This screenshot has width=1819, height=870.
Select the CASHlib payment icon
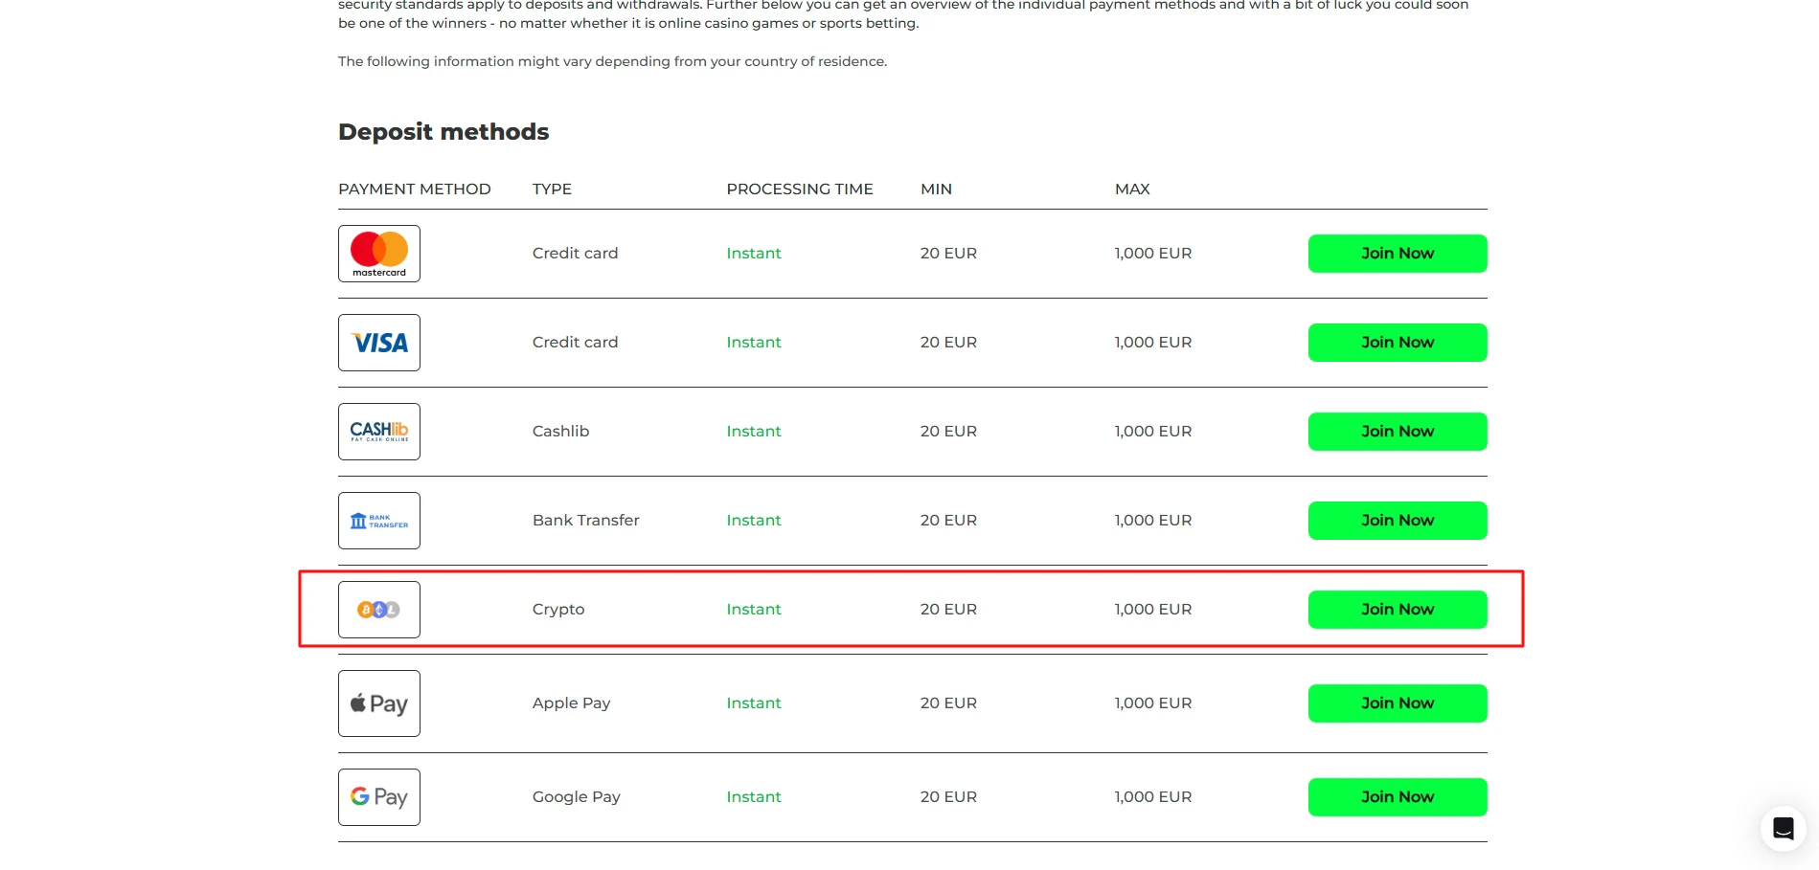tap(378, 432)
